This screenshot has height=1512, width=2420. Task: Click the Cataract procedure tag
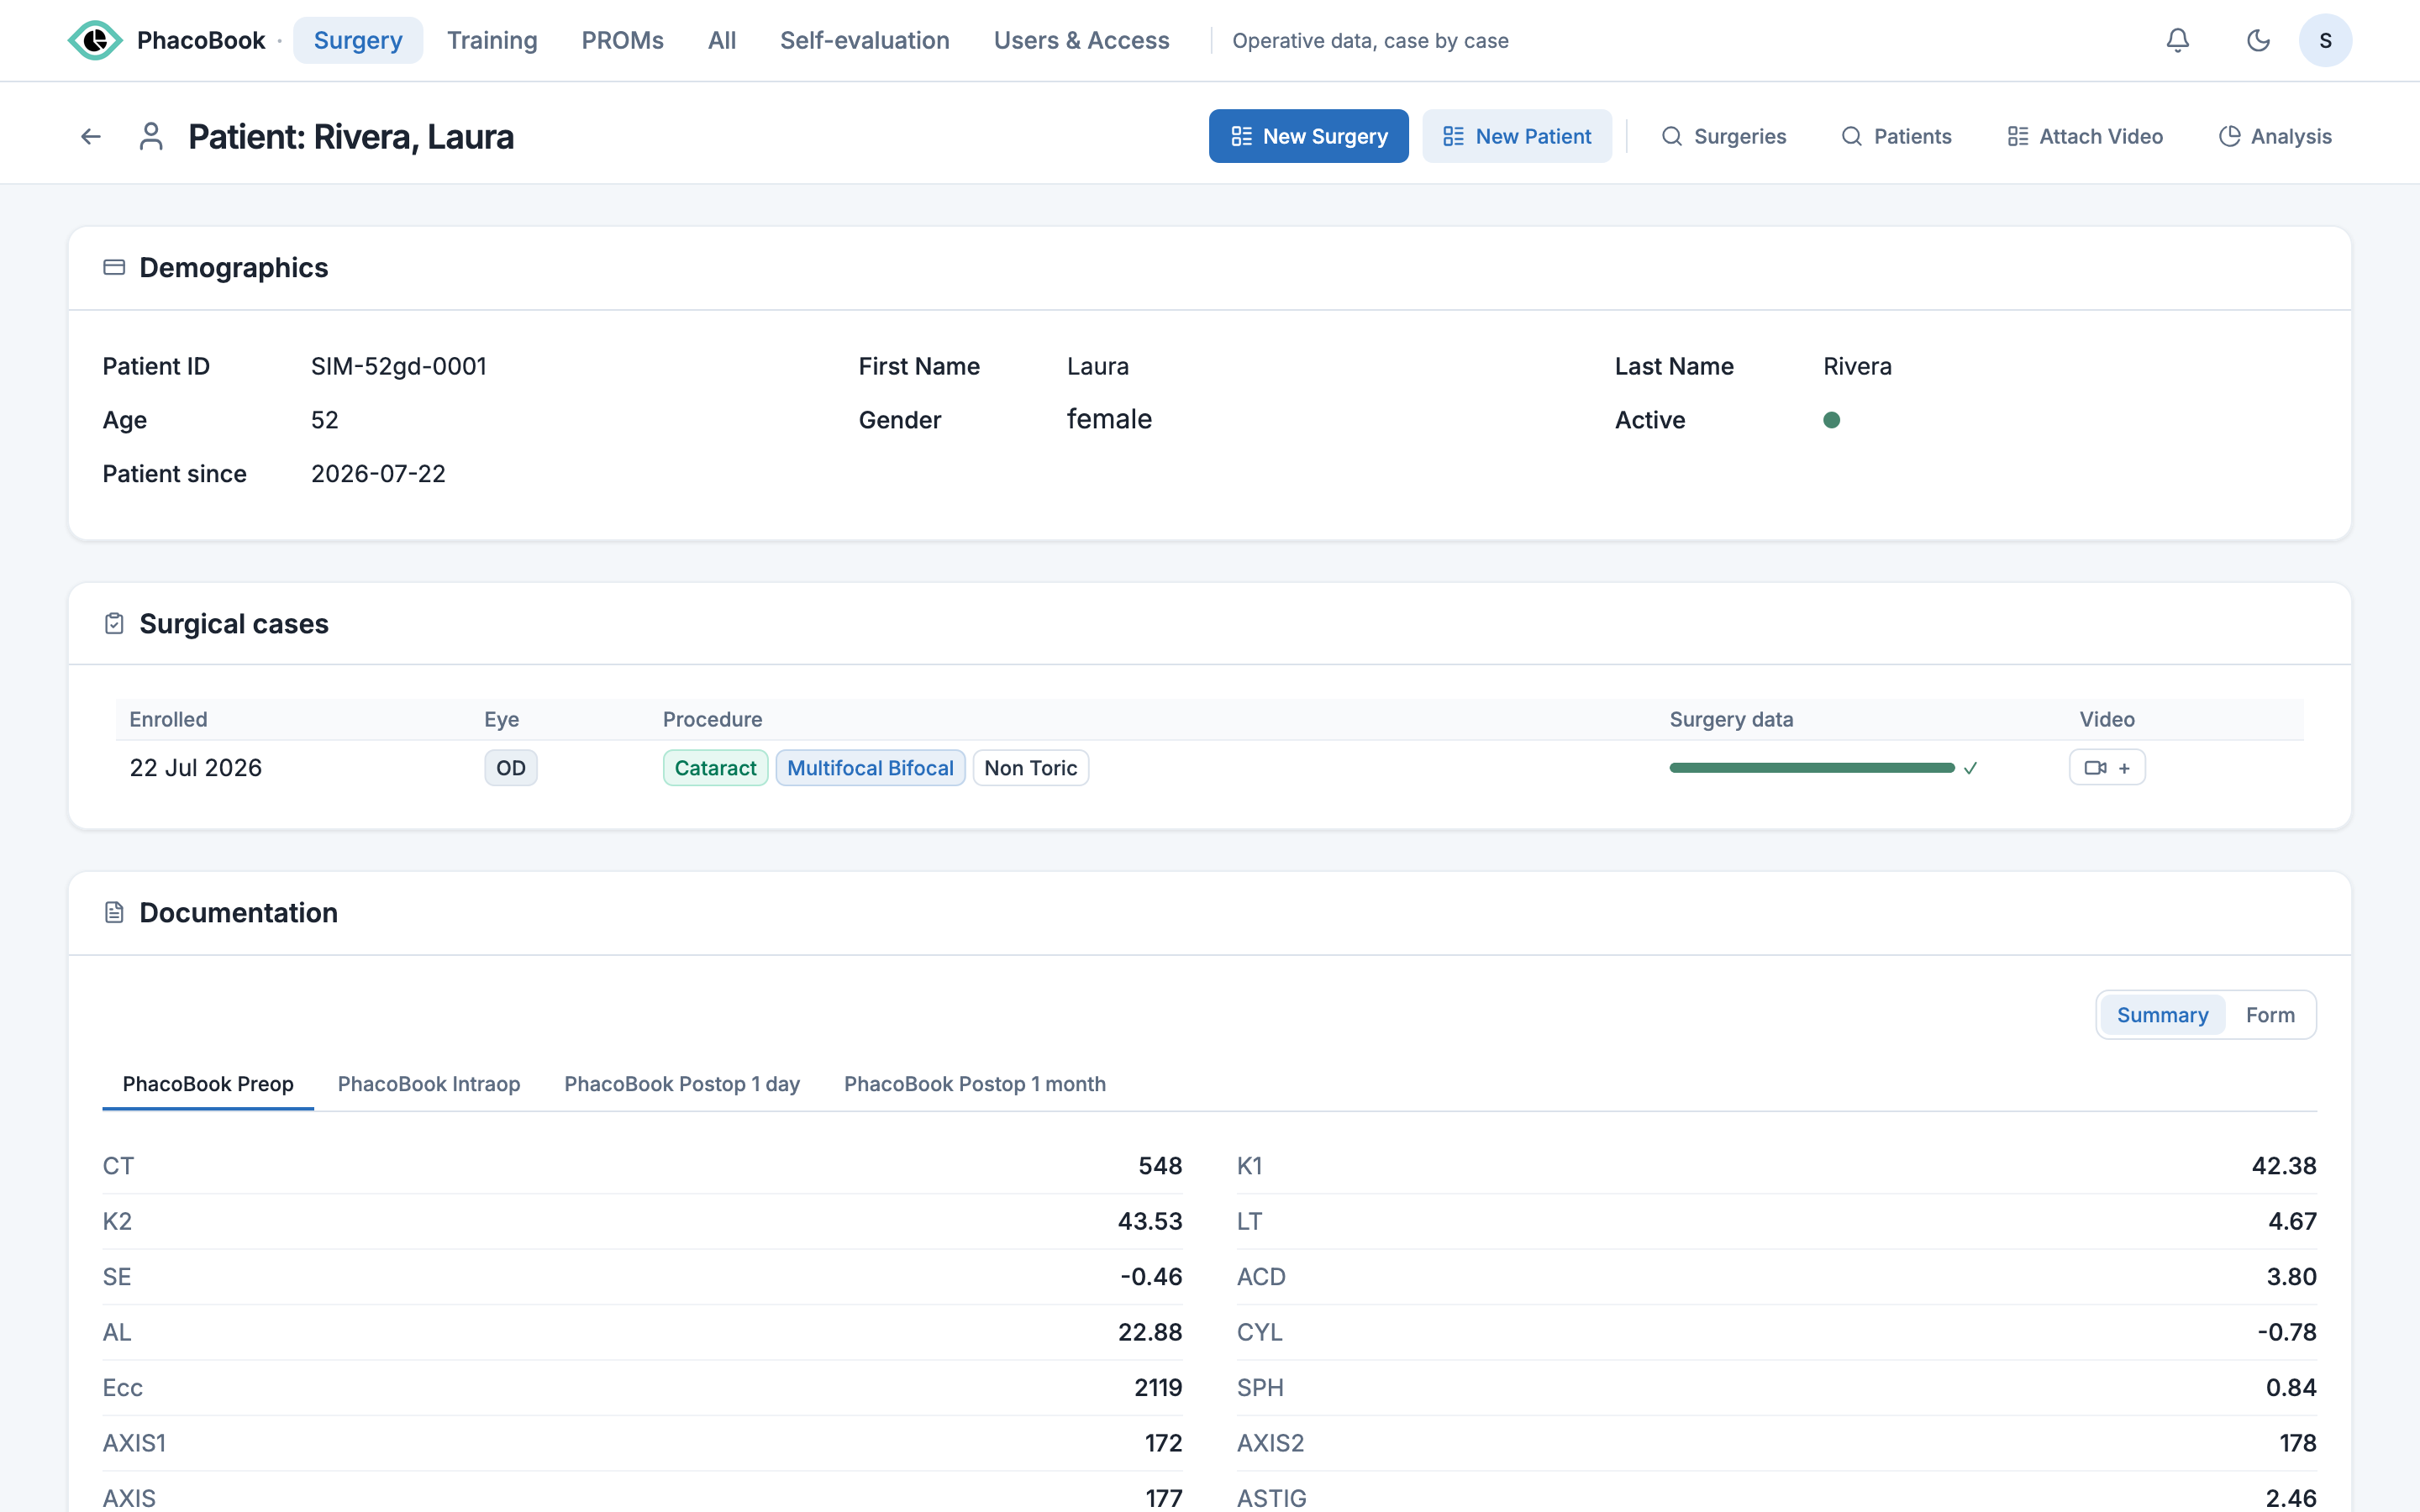(715, 768)
